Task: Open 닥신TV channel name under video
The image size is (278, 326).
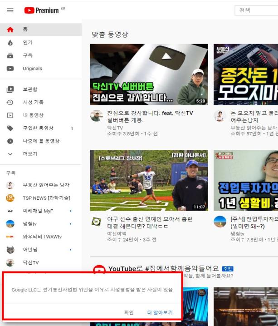Action: [x=115, y=128]
